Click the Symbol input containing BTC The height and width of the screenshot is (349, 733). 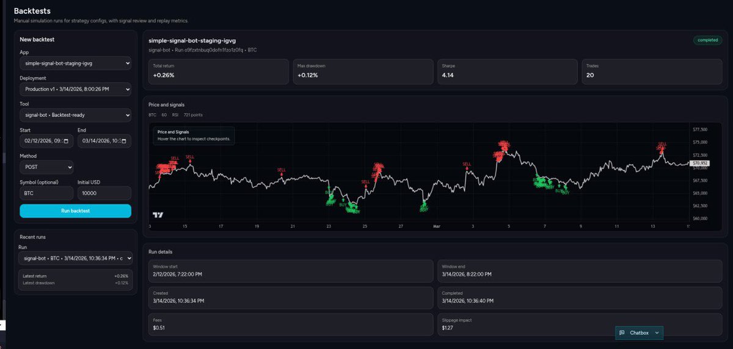point(46,193)
